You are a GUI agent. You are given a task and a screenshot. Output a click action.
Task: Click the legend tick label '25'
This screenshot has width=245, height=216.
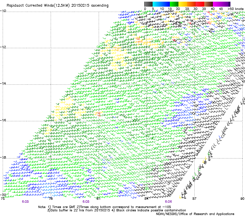pyautogui.click(x=187, y=9)
